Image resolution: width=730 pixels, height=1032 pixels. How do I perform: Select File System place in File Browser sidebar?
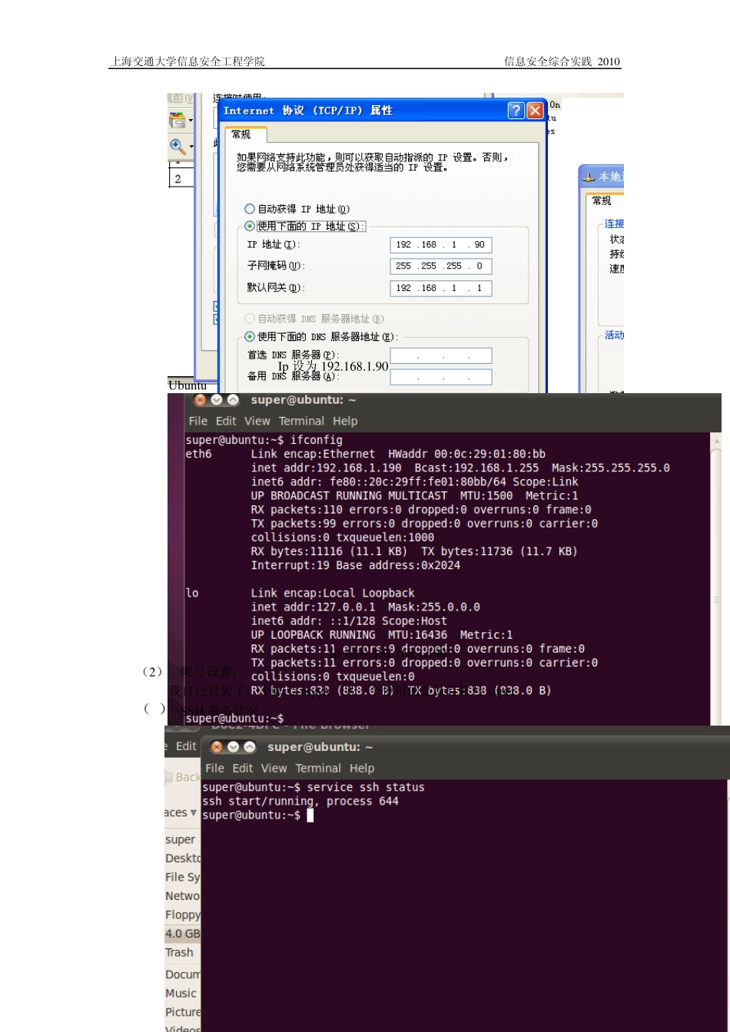[x=183, y=877]
